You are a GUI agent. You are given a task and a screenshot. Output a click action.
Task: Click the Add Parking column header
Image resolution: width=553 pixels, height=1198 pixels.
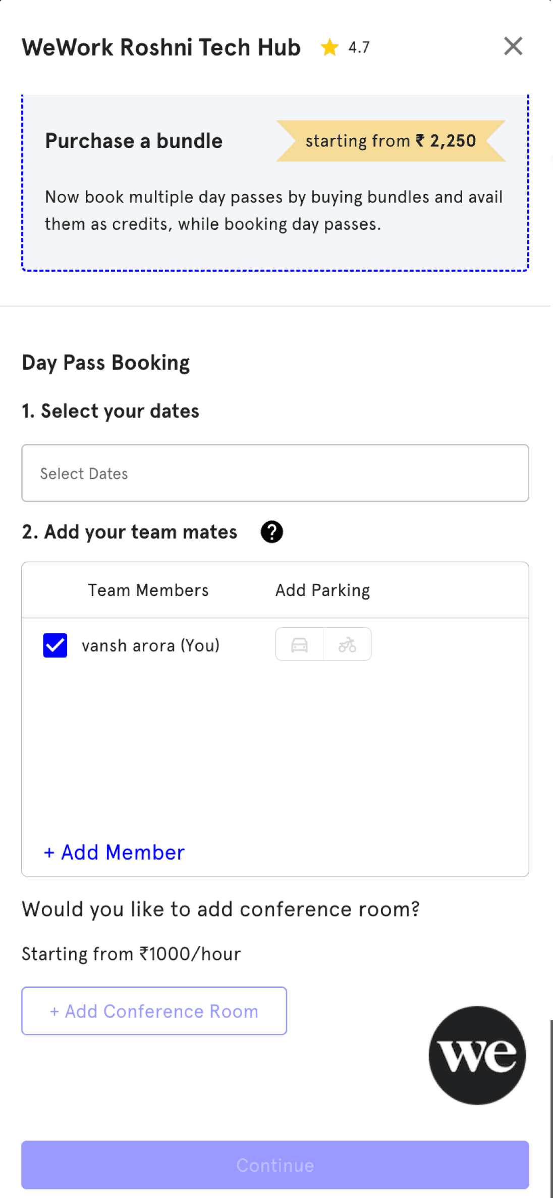coord(323,590)
